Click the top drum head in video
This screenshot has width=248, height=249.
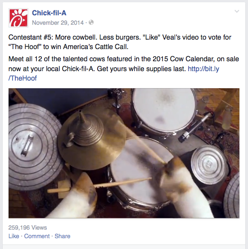pos(164,111)
